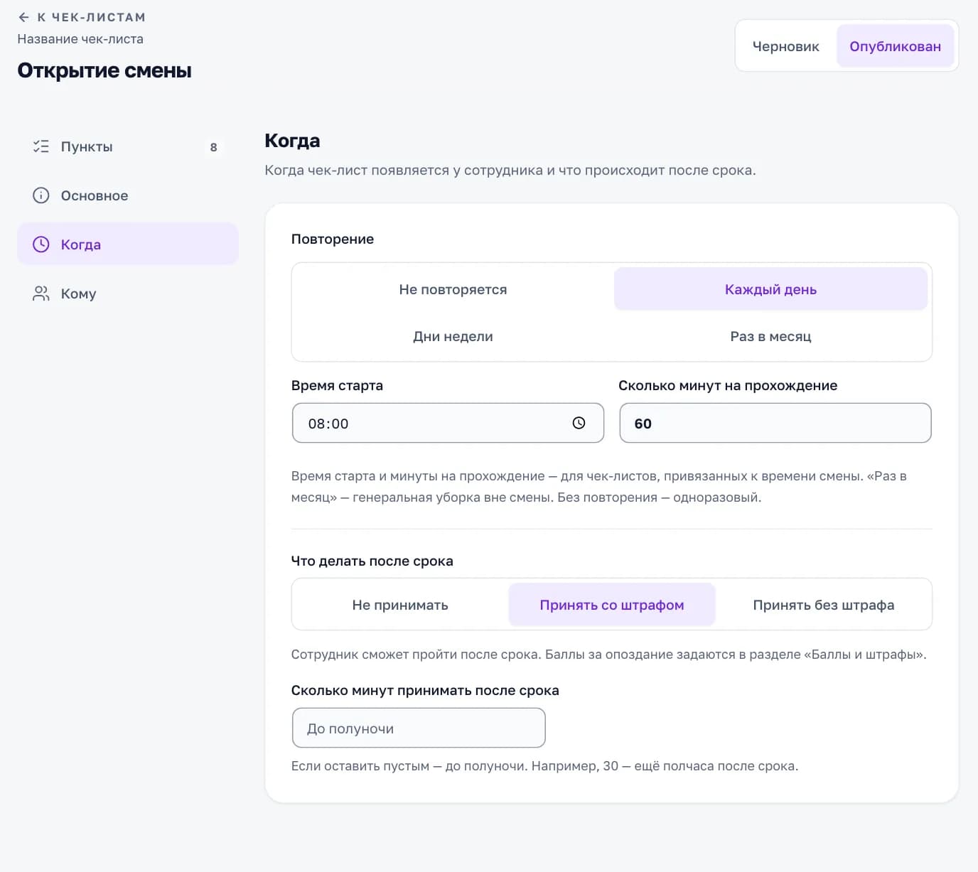Click the help text starting Время старта и минуты
Viewport: 978px width, 872px height.
tap(599, 487)
